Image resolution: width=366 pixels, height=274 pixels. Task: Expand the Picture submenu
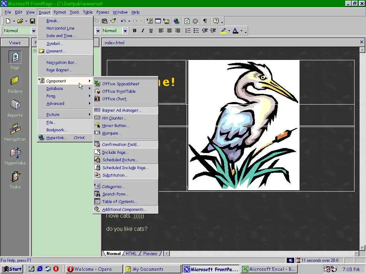click(x=65, y=115)
